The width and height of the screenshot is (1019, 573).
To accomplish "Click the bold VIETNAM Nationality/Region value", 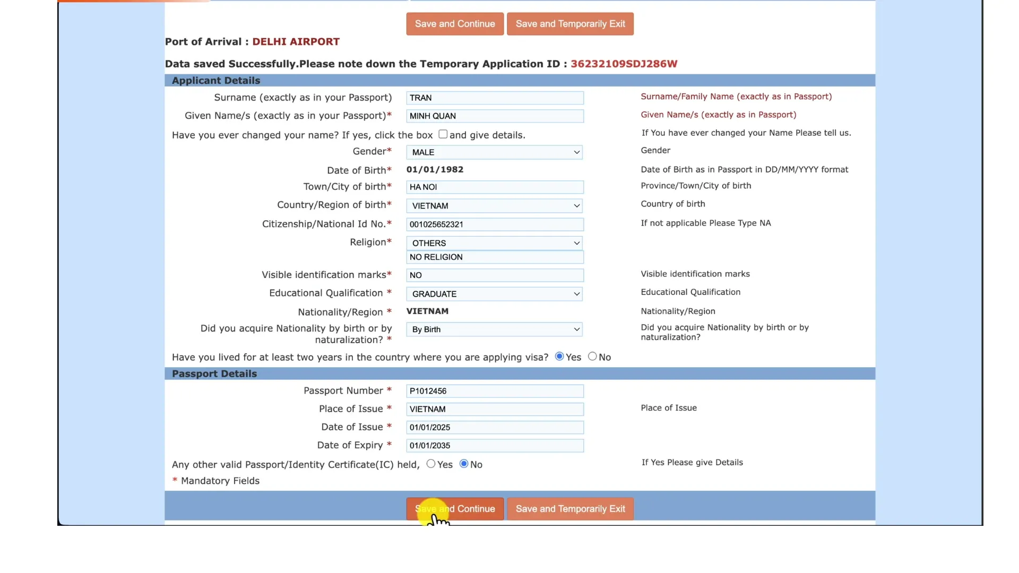I will 427,311.
